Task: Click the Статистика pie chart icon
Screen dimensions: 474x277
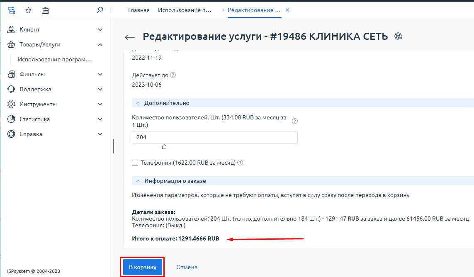Action: (x=11, y=119)
